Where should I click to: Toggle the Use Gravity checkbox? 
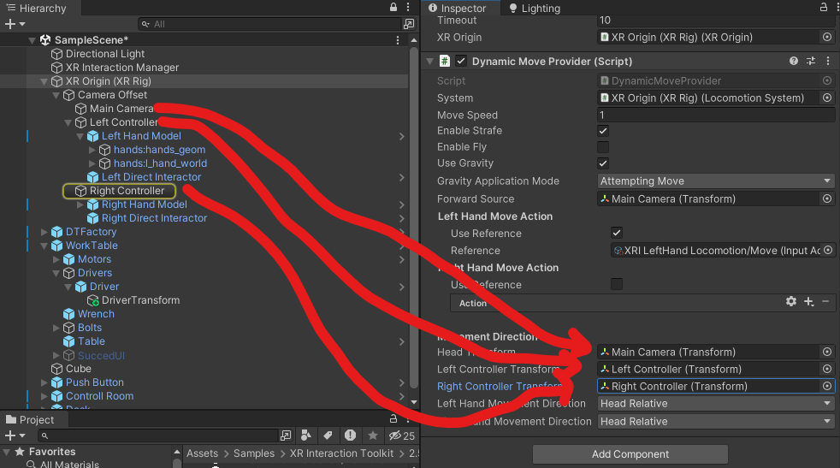point(603,163)
